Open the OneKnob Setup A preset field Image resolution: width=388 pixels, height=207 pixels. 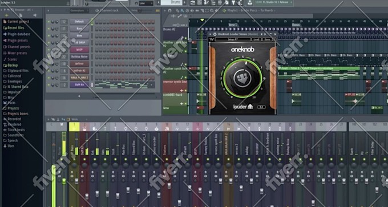[233, 39]
